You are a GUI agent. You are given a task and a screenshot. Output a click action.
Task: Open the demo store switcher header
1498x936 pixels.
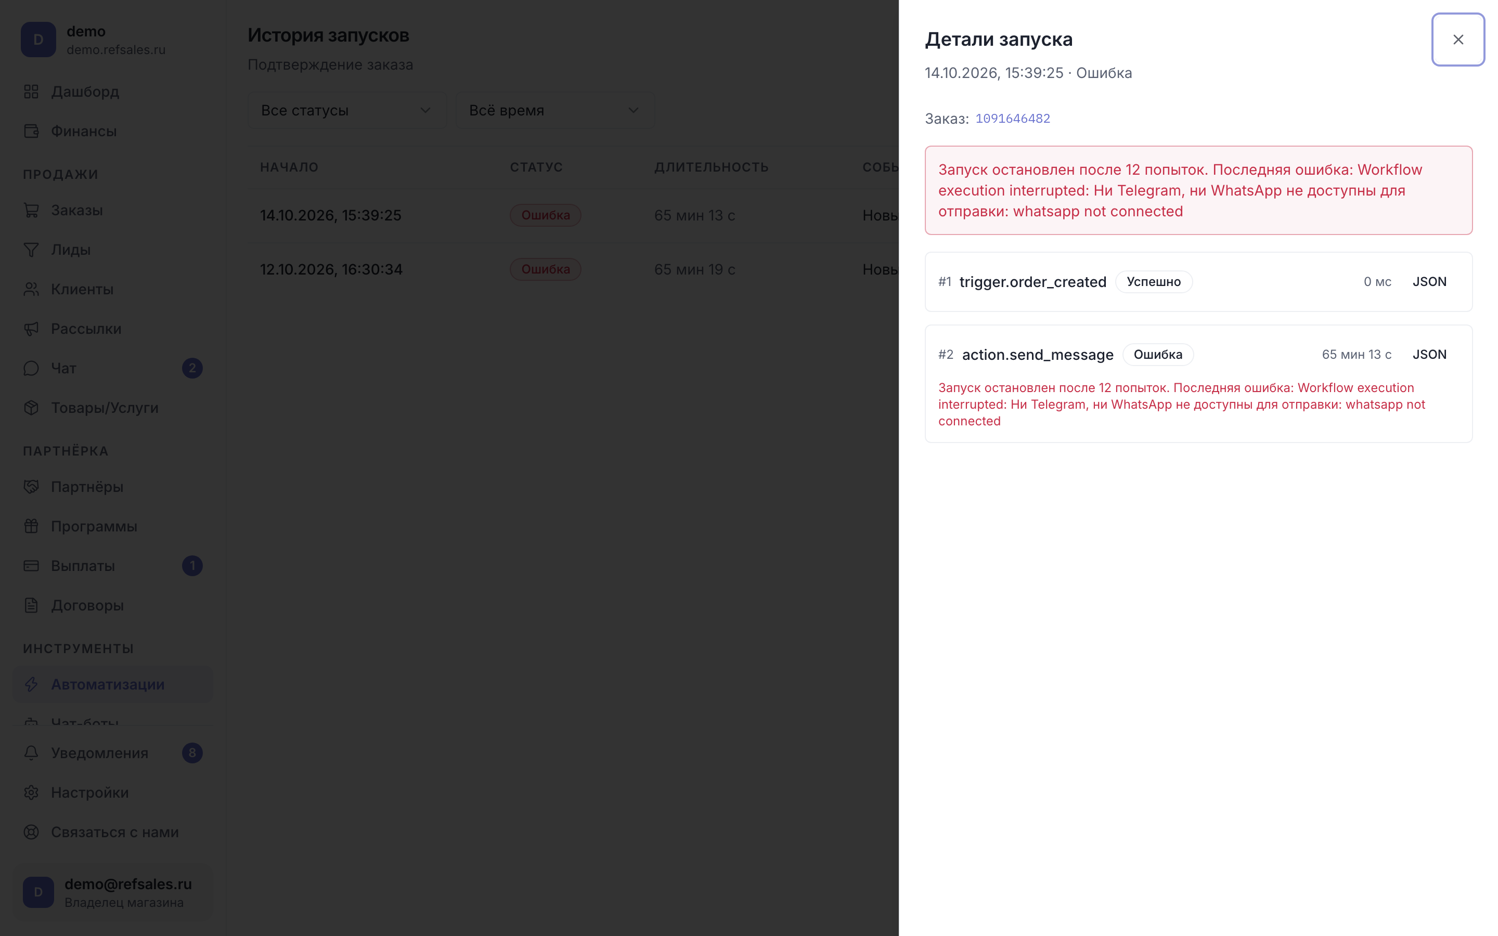click(113, 40)
